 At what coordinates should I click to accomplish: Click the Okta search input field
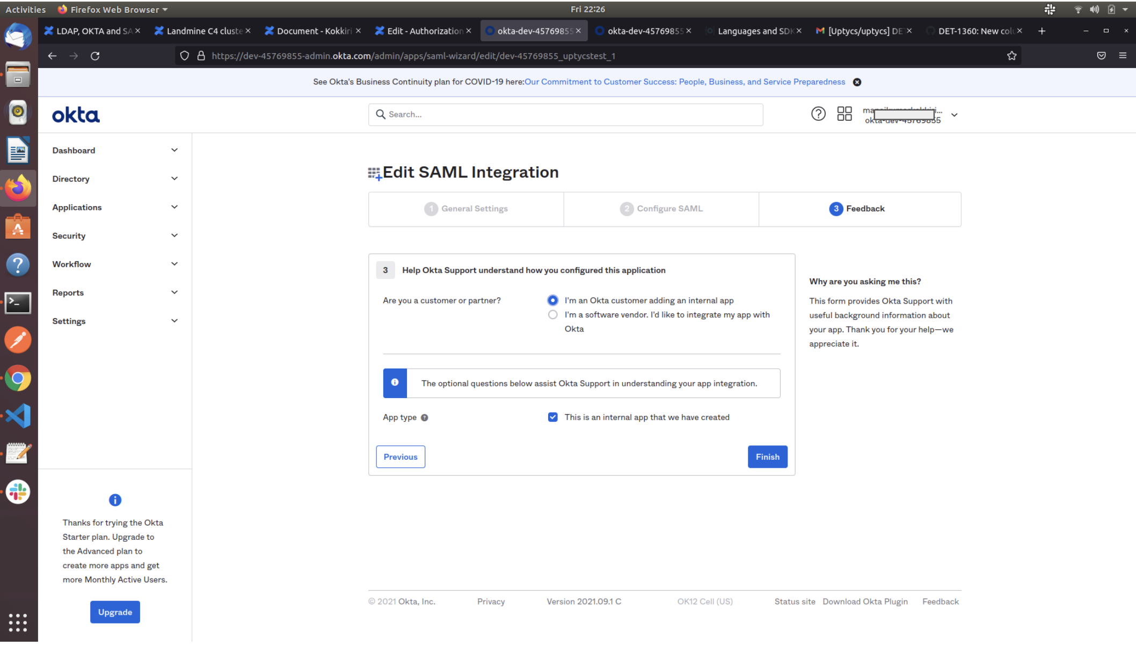565,114
